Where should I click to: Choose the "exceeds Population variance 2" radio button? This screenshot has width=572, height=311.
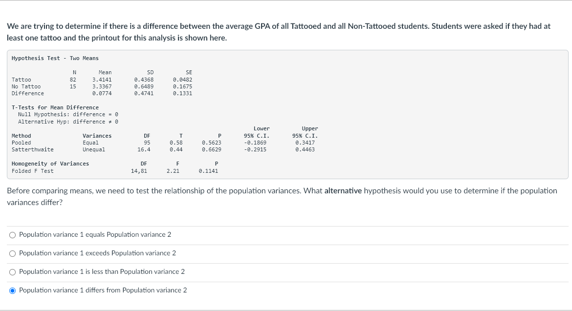13,253
